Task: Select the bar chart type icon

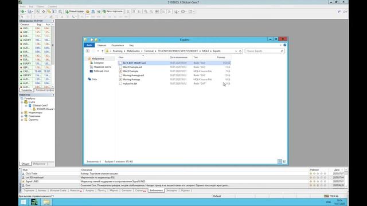Action: click(128, 11)
